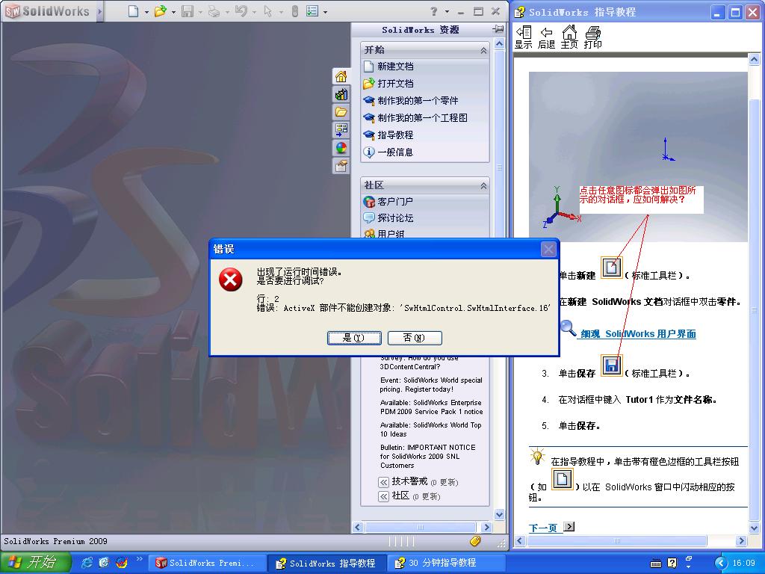
Task: Open 制作我的第一个零件 tutorial link
Action: 418,100
